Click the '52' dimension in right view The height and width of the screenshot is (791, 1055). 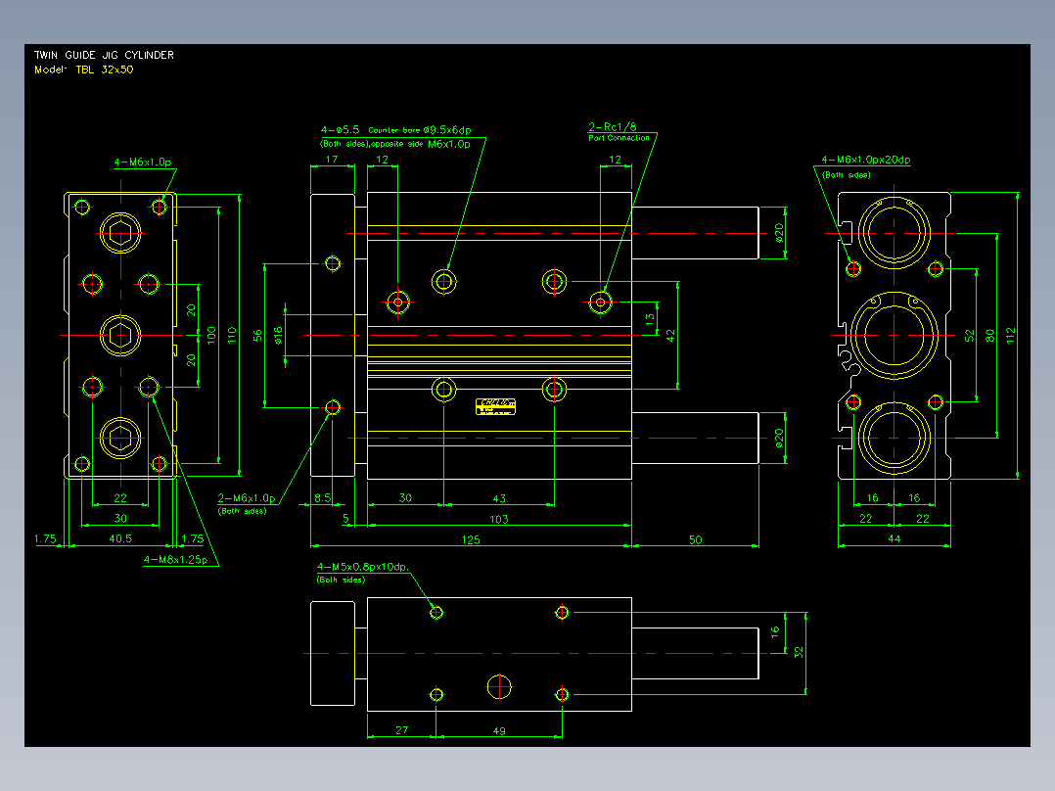point(969,335)
